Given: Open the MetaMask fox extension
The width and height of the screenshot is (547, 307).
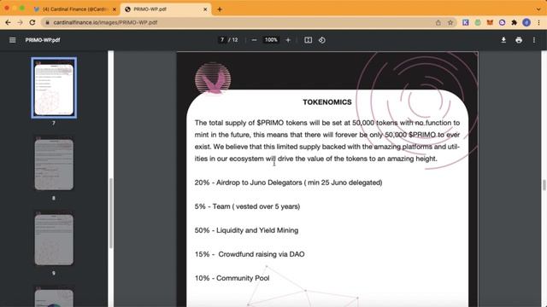Looking at the screenshot, I should tap(490, 23).
